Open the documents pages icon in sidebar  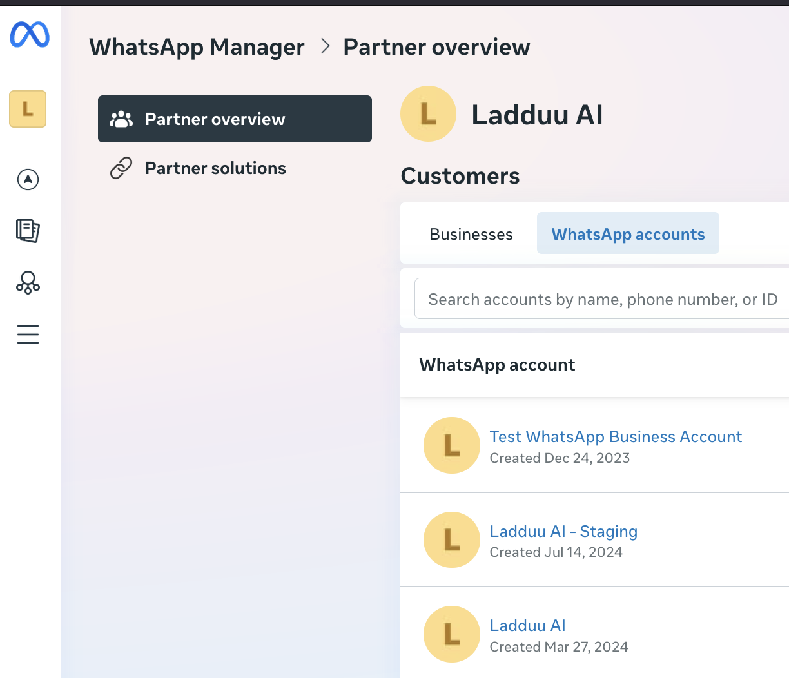coord(28,230)
